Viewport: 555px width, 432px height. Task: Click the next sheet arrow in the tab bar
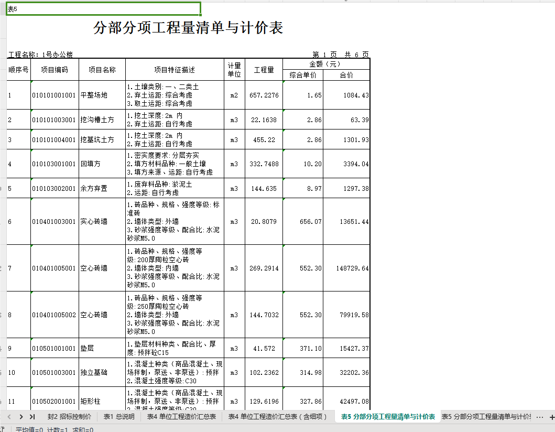21,417
